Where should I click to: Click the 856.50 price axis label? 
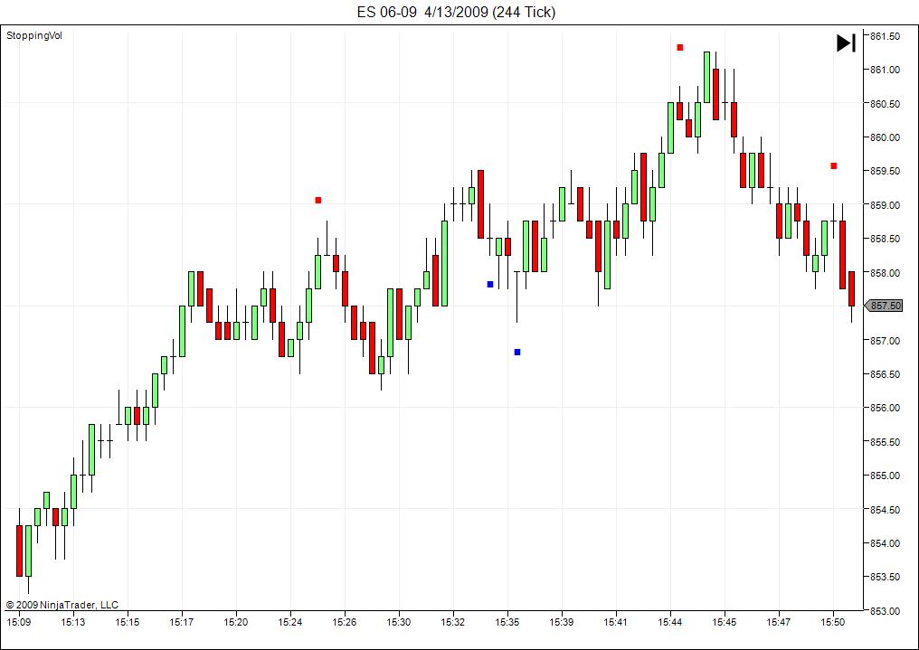tap(885, 374)
